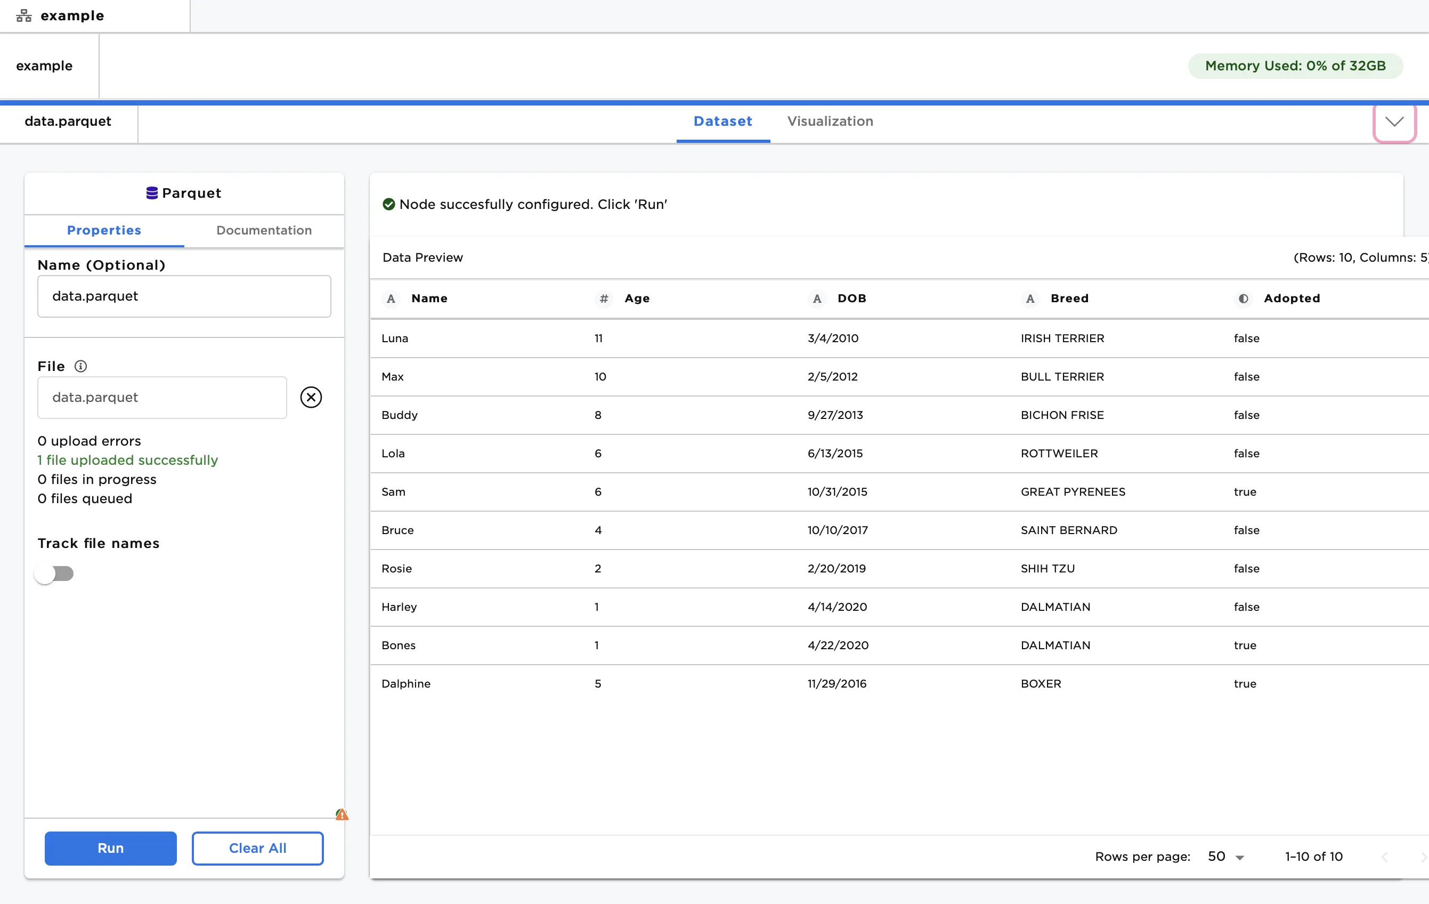This screenshot has height=904, width=1429.
Task: Open the Rows per page dropdown
Action: (1226, 857)
